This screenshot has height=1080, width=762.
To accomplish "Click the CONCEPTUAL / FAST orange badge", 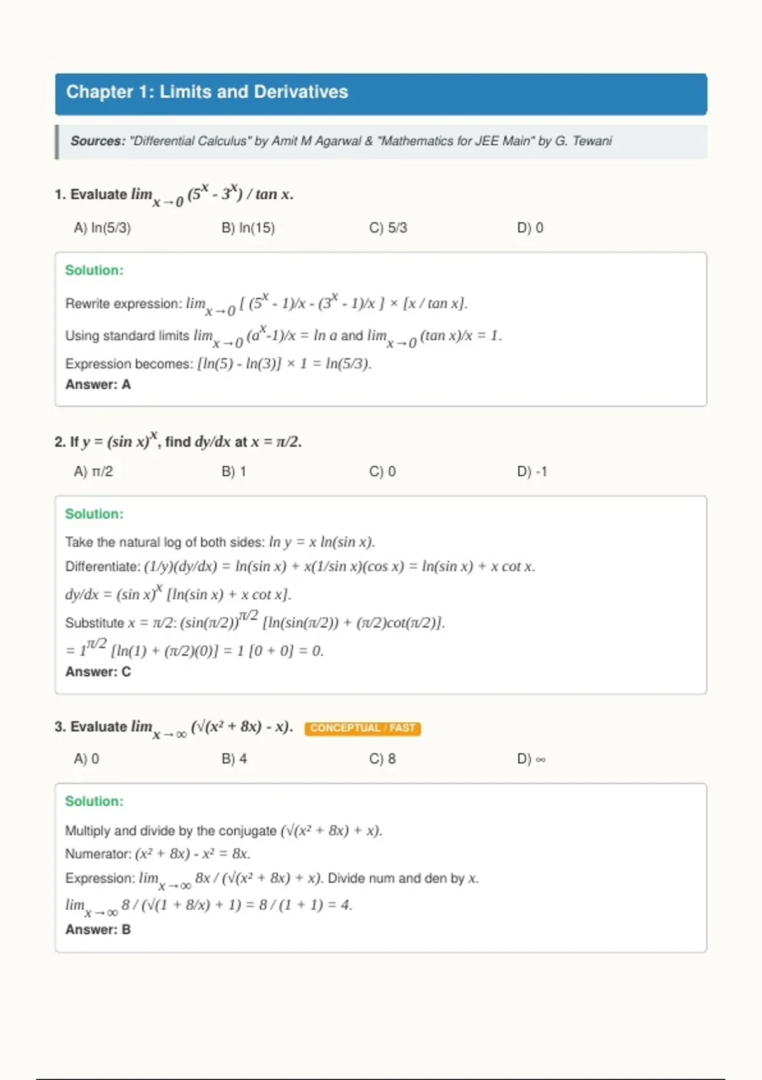I will [x=363, y=728].
